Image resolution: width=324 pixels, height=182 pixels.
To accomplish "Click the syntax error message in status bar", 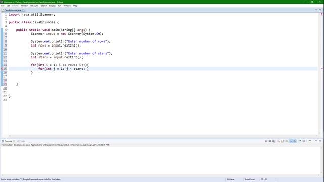I will click(30, 179).
